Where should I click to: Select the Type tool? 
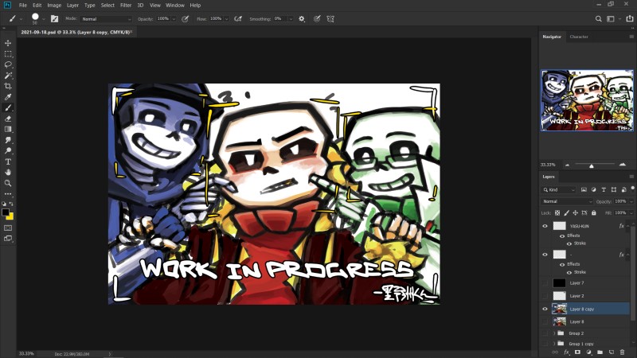8,161
